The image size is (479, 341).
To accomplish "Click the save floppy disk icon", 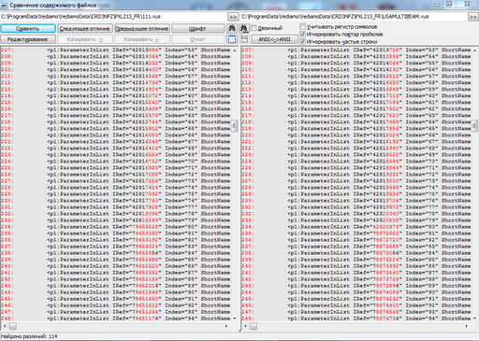I will [244, 39].
